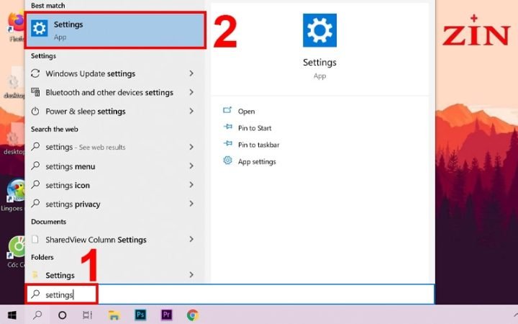Expand Bluetooth and other devices chevron
Screen dimensions: 518x324
click(191, 92)
